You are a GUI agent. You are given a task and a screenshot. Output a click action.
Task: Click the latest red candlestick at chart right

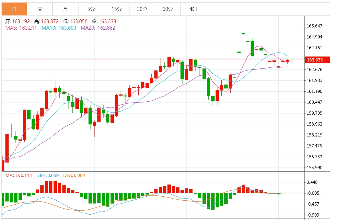[x=287, y=61]
